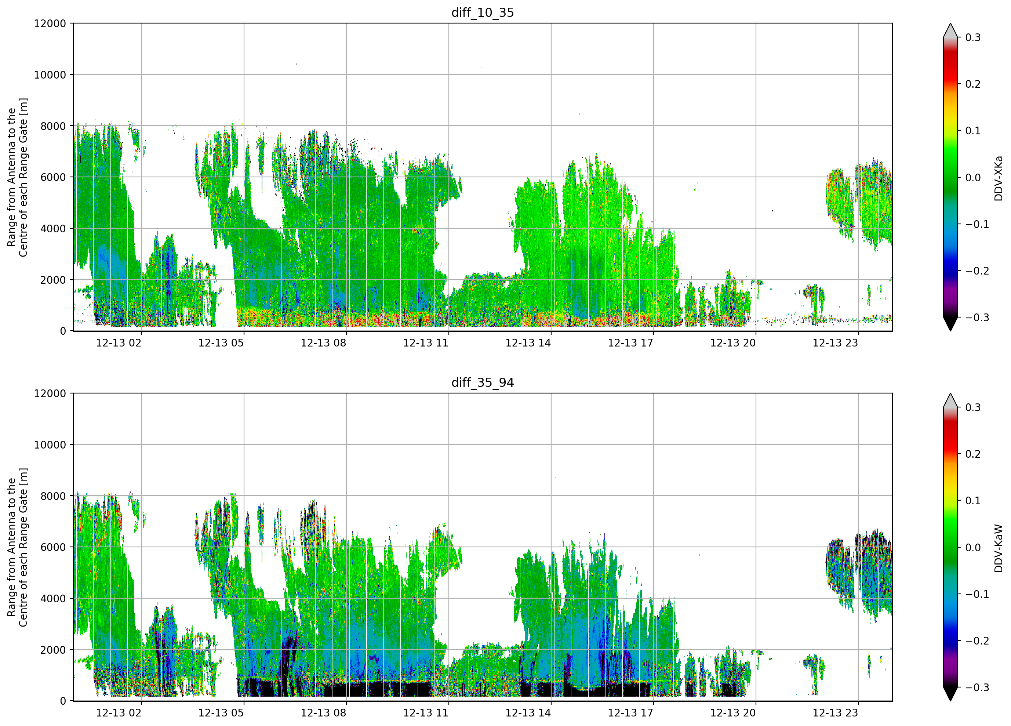
Task: Click the "12-13 11" x-tick under the diff_35_94 plot
Action: point(426,713)
